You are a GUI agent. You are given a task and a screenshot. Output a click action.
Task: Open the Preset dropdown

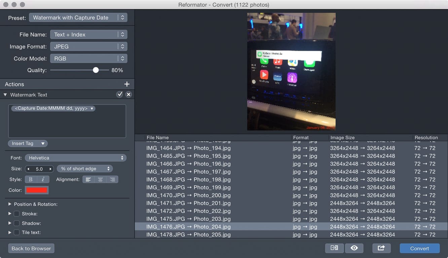(78, 17)
